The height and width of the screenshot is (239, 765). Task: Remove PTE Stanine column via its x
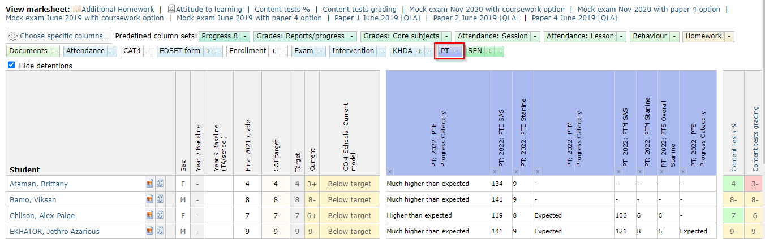(x=516, y=171)
